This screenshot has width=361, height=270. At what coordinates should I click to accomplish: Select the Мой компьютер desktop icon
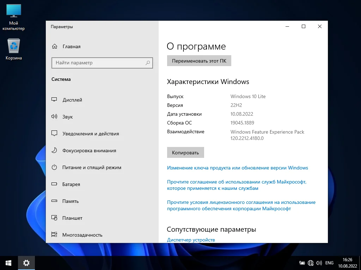[x=14, y=18]
